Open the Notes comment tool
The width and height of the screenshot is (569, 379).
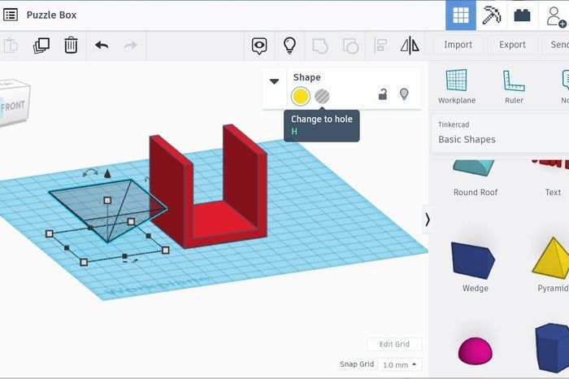coord(259,46)
